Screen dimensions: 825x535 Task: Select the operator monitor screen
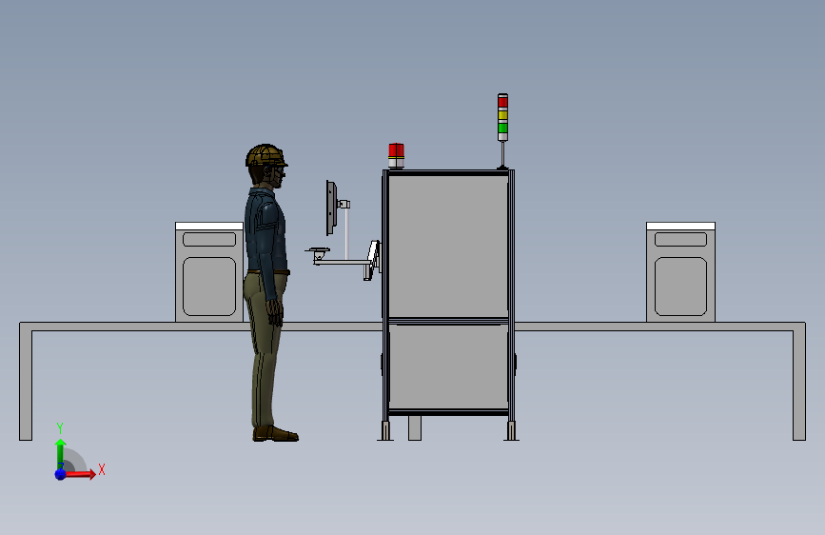330,208
